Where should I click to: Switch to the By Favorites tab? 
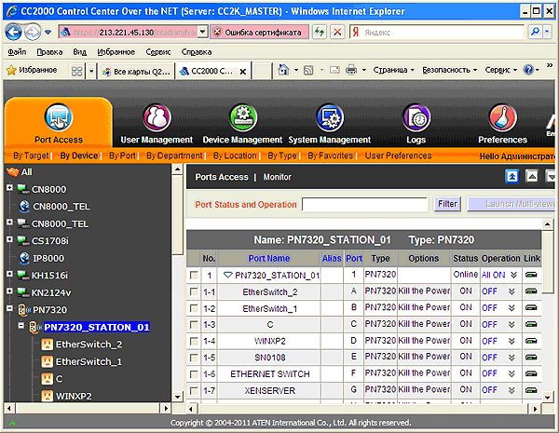[330, 156]
